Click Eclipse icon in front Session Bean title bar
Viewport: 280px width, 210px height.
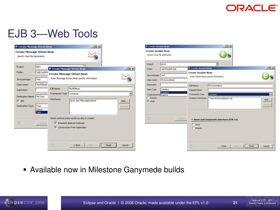click(189, 68)
